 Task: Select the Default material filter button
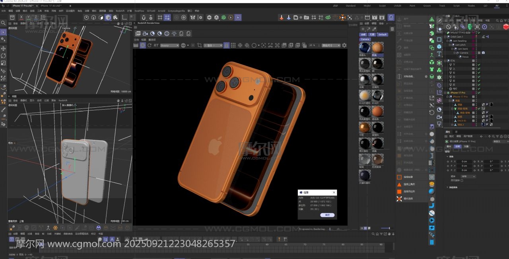point(383,35)
